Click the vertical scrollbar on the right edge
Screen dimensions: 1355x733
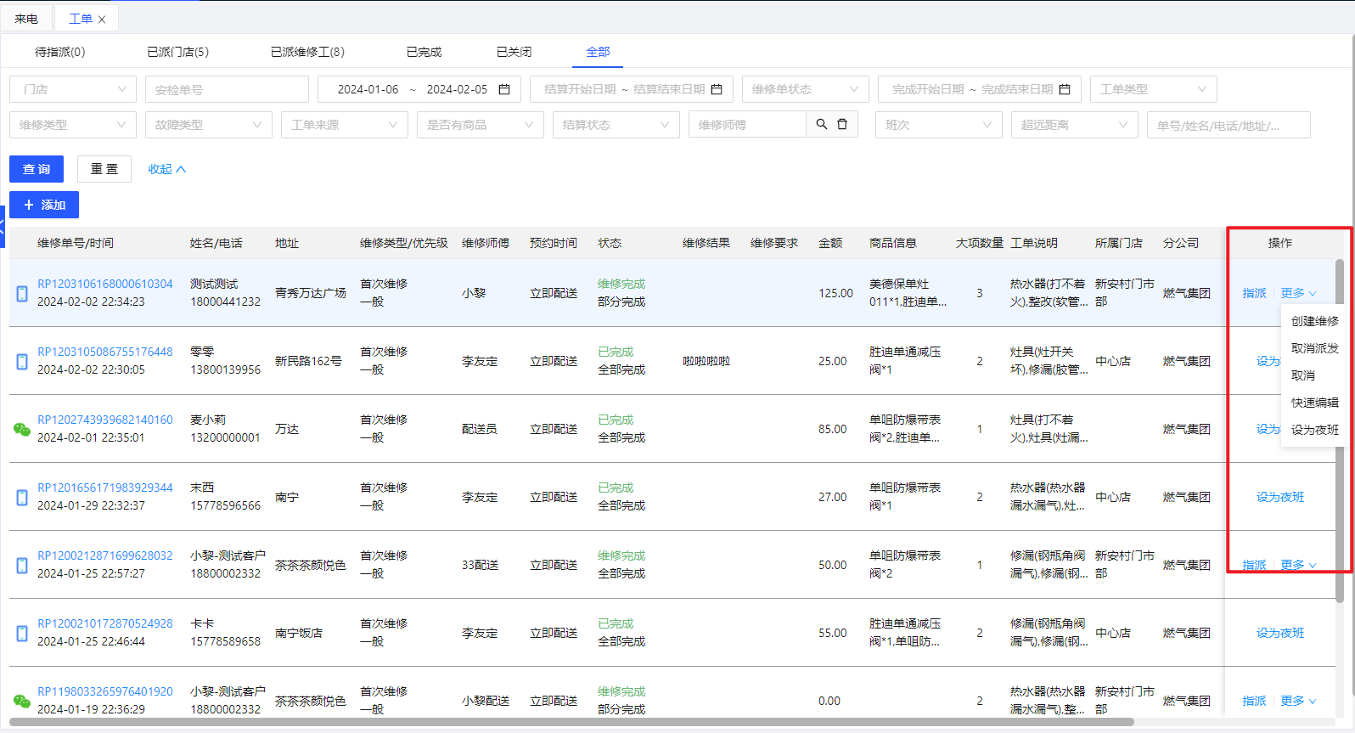tap(1341, 429)
